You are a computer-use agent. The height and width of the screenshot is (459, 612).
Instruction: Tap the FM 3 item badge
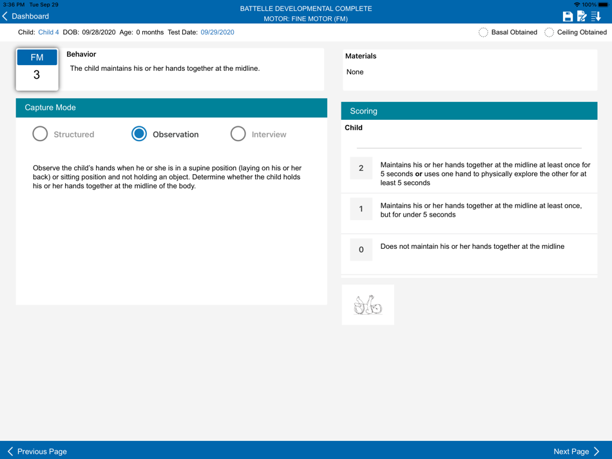37,70
